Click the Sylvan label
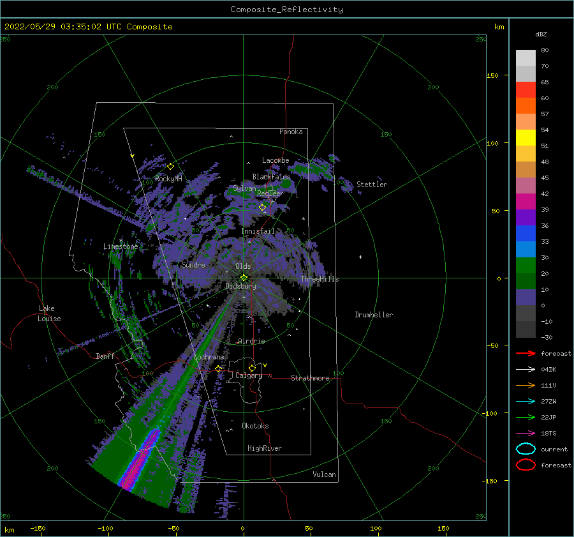 pos(244,188)
